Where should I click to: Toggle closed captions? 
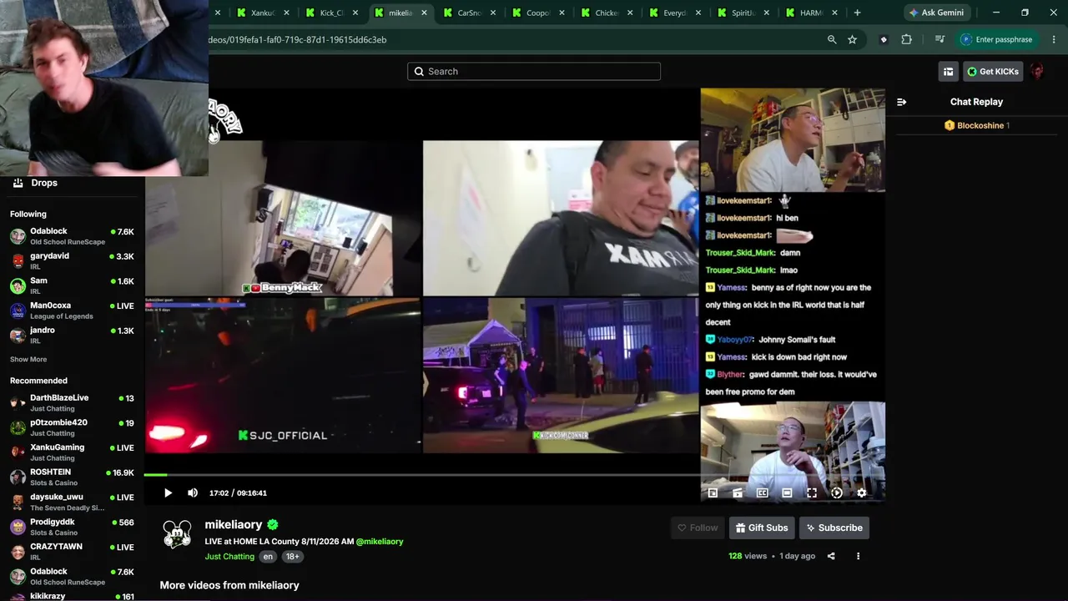(x=762, y=492)
